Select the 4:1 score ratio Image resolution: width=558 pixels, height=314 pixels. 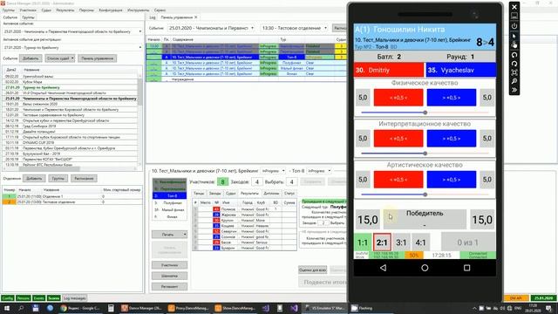pos(420,242)
